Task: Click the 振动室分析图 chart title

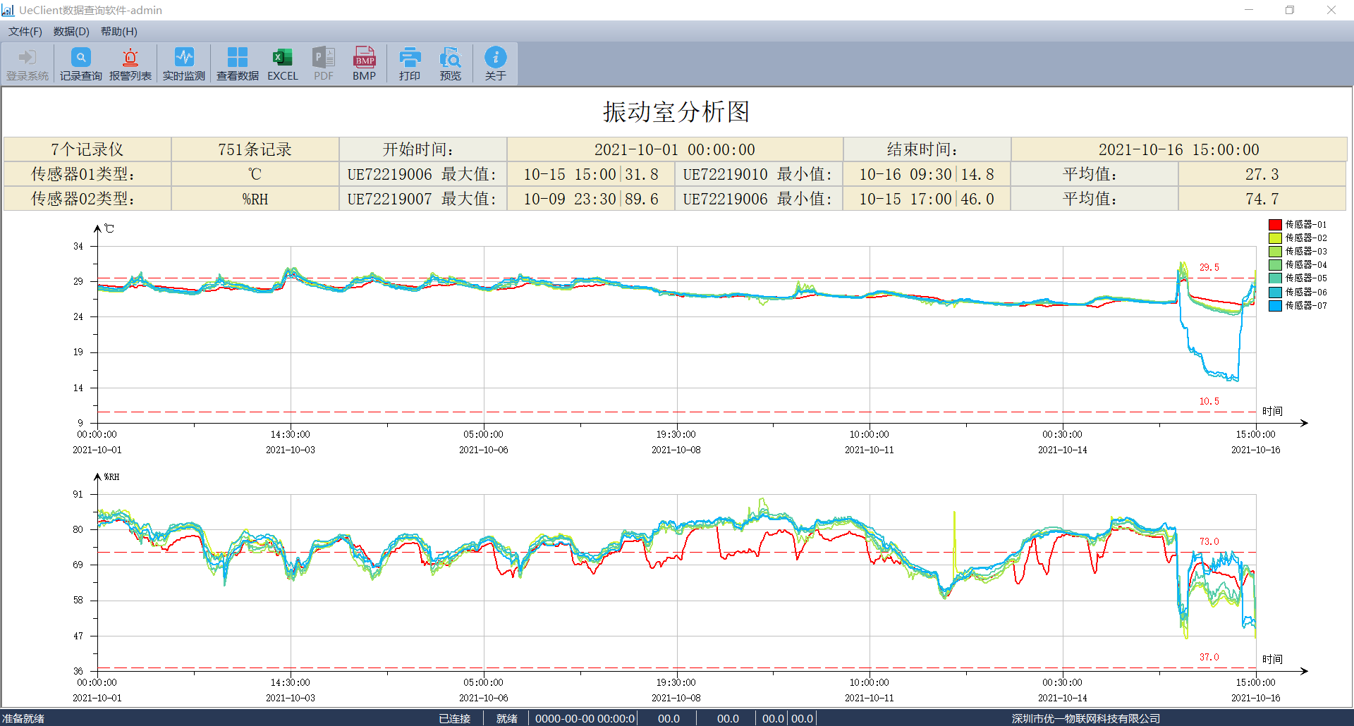Action: click(x=676, y=112)
